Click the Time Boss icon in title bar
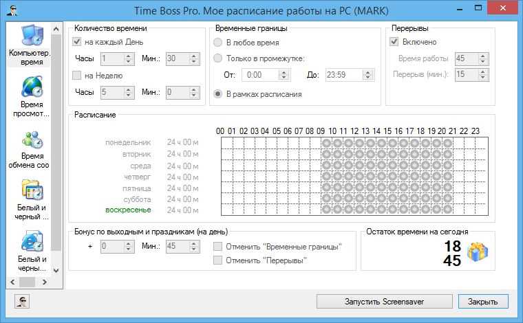Viewport: 523px width, 323px height. pyautogui.click(x=12, y=11)
